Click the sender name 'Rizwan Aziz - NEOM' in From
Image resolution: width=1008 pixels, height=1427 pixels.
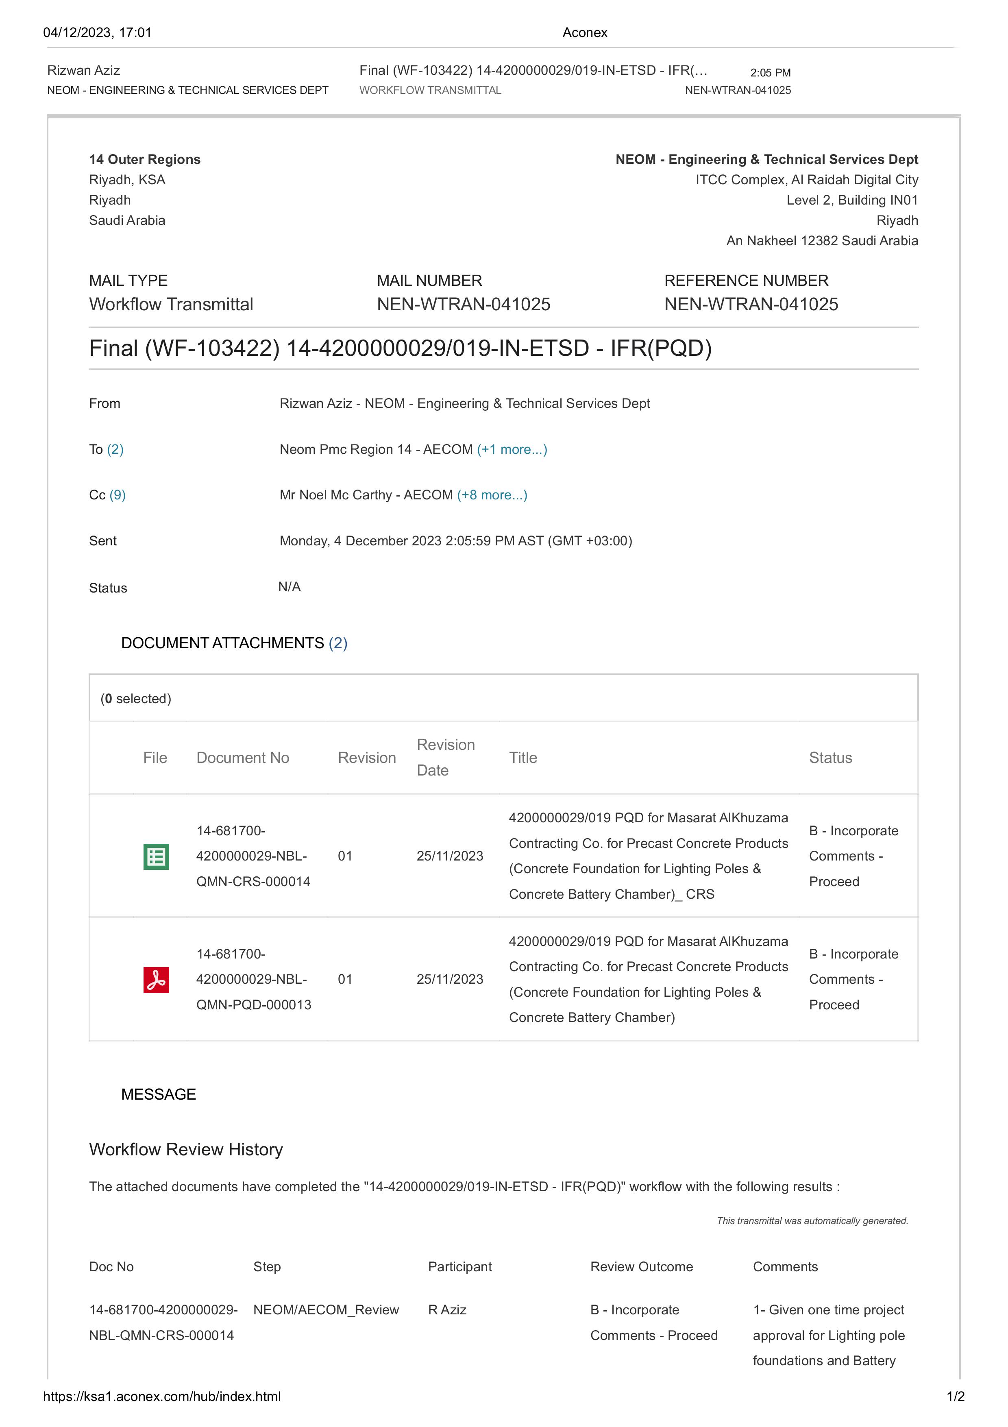[465, 403]
